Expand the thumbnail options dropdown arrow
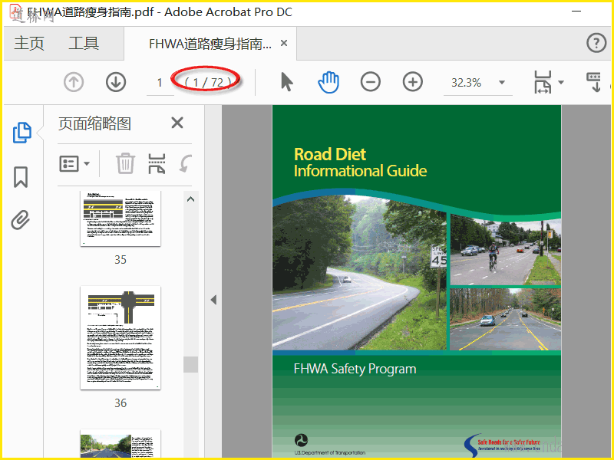 87,163
